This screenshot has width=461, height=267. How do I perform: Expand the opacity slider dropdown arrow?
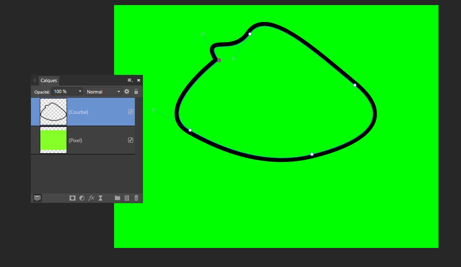click(x=80, y=91)
